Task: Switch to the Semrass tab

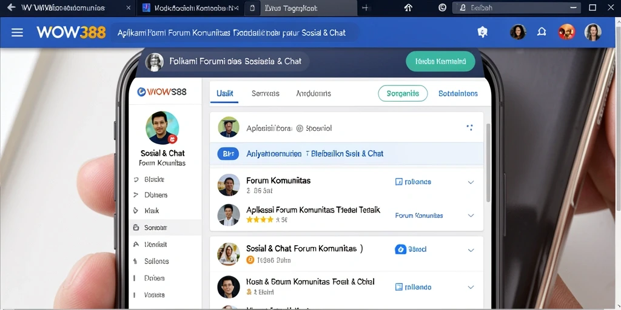Action: click(266, 94)
